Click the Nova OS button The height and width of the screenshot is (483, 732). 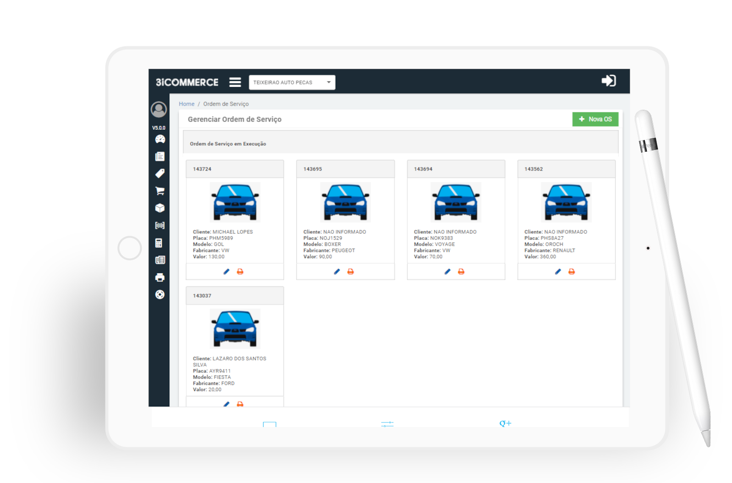coord(595,119)
